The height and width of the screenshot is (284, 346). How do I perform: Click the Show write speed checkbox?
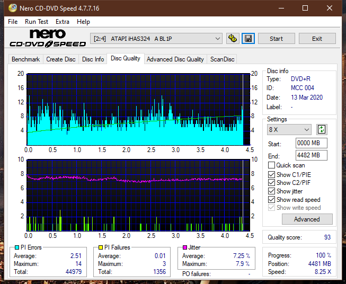pos(271,208)
